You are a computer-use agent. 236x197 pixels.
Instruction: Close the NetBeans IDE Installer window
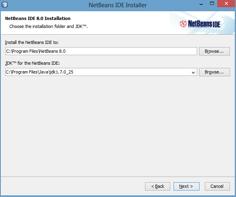point(226,4)
